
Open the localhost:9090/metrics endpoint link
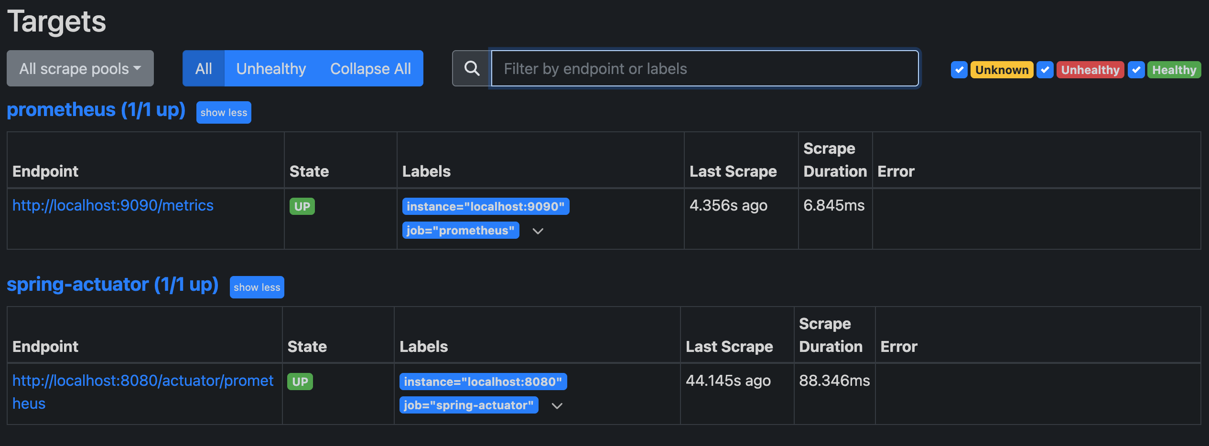(x=113, y=205)
